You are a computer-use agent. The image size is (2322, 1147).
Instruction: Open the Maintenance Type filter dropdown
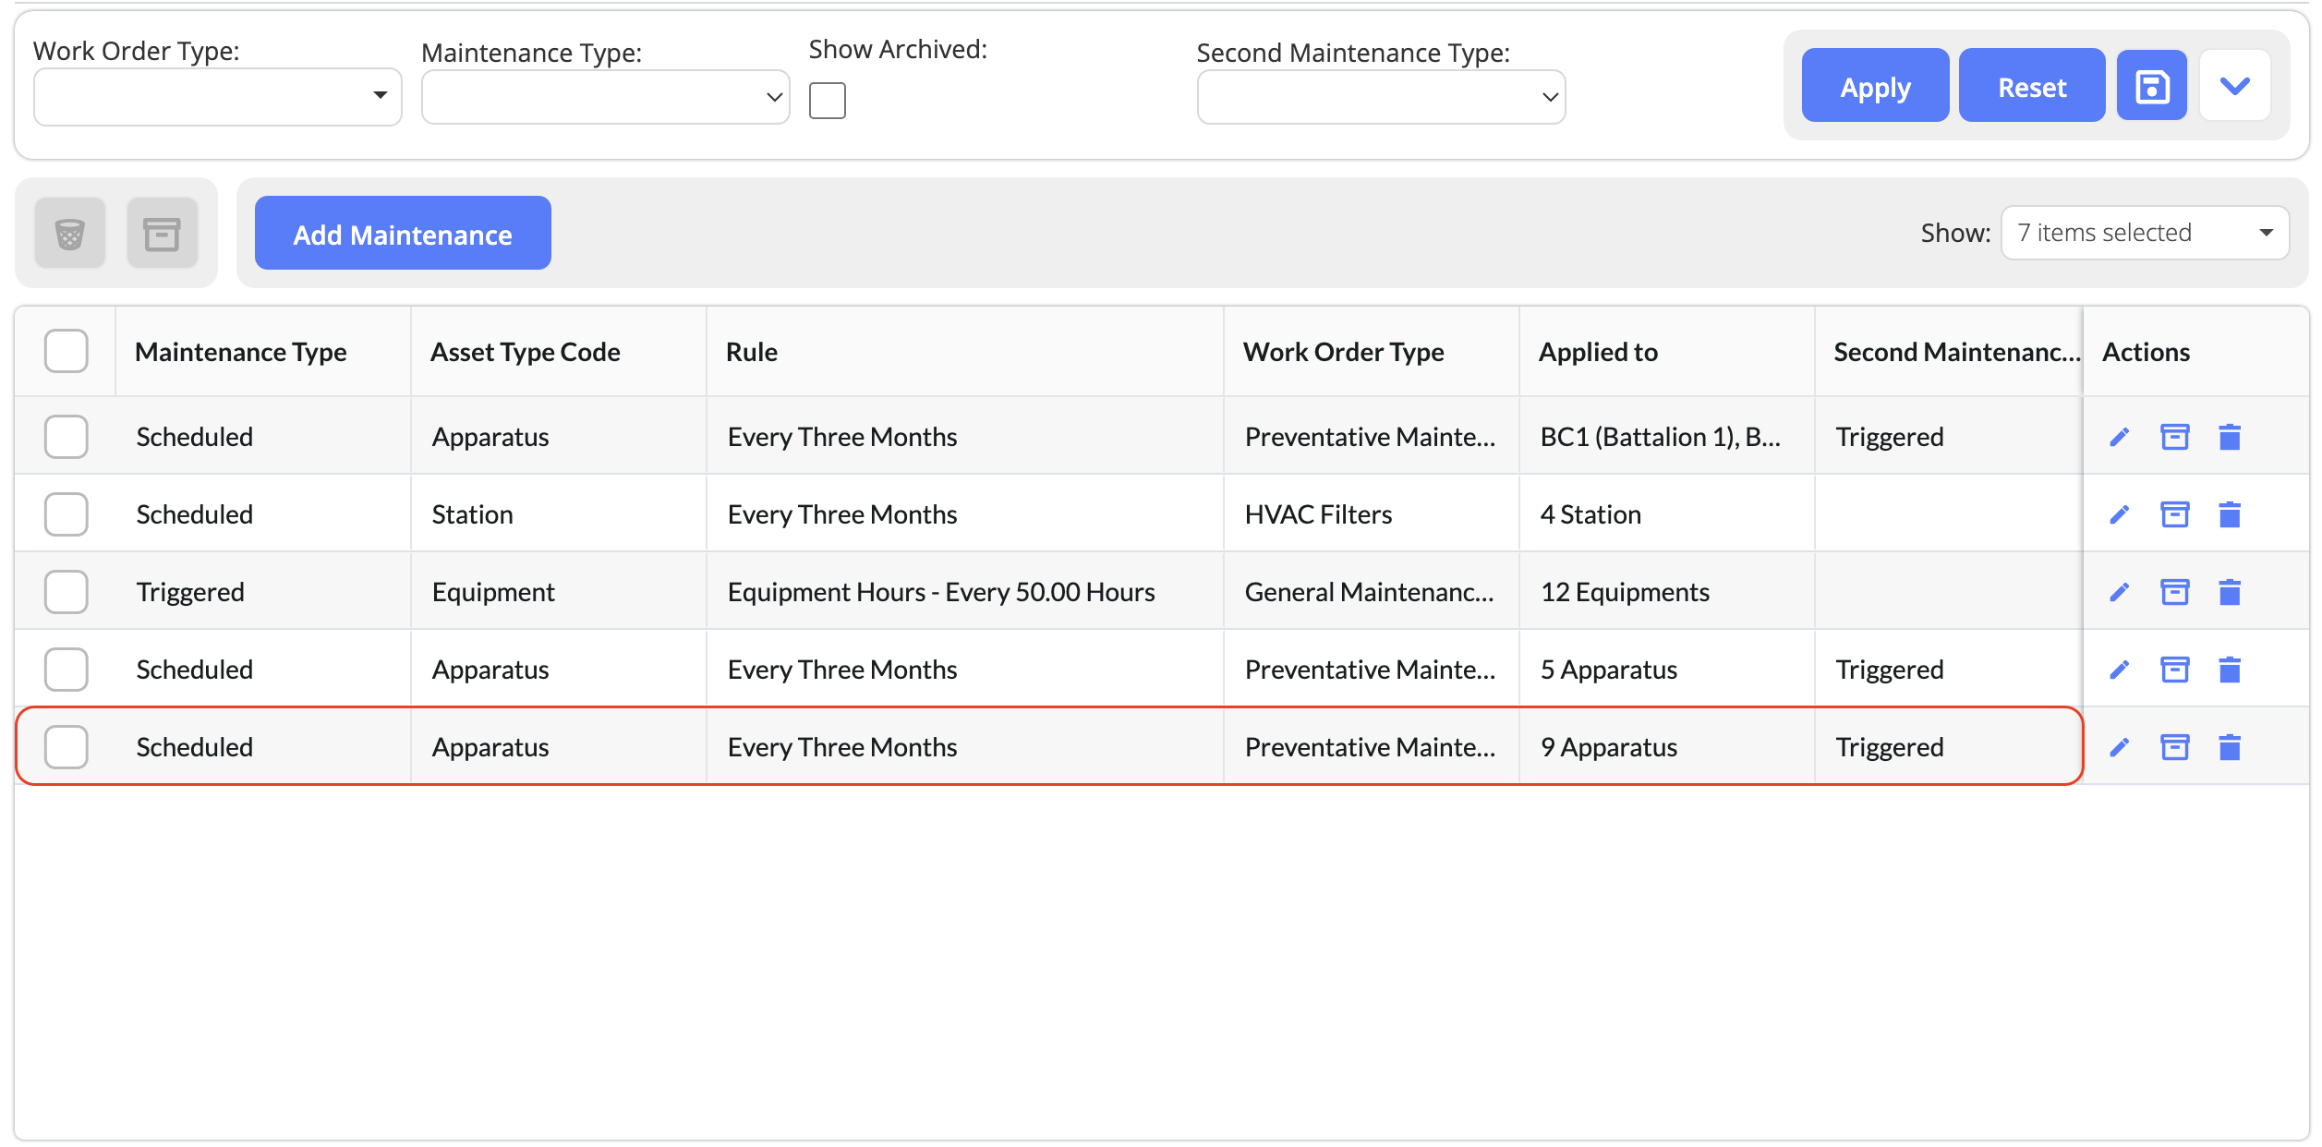click(x=606, y=97)
